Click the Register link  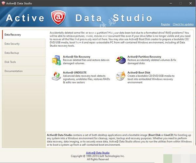[x=166, y=24]
